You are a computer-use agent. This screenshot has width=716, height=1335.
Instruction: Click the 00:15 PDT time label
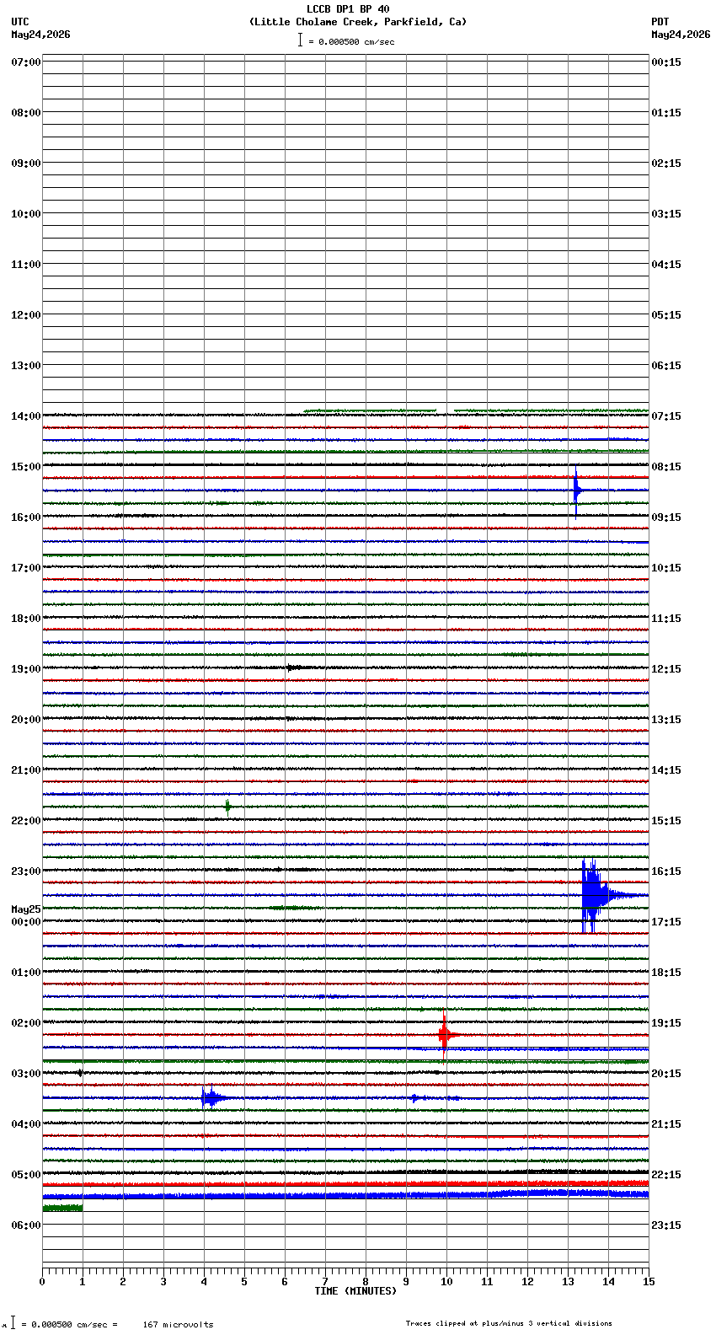pyautogui.click(x=666, y=62)
